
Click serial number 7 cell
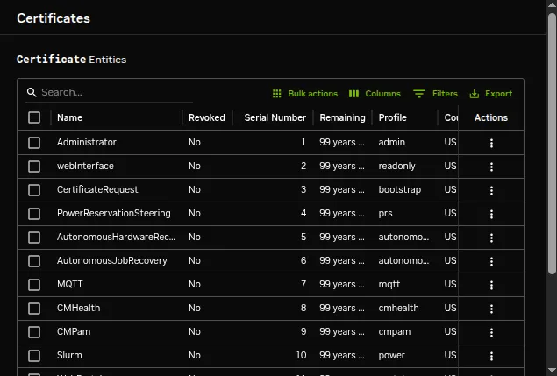[x=303, y=284]
